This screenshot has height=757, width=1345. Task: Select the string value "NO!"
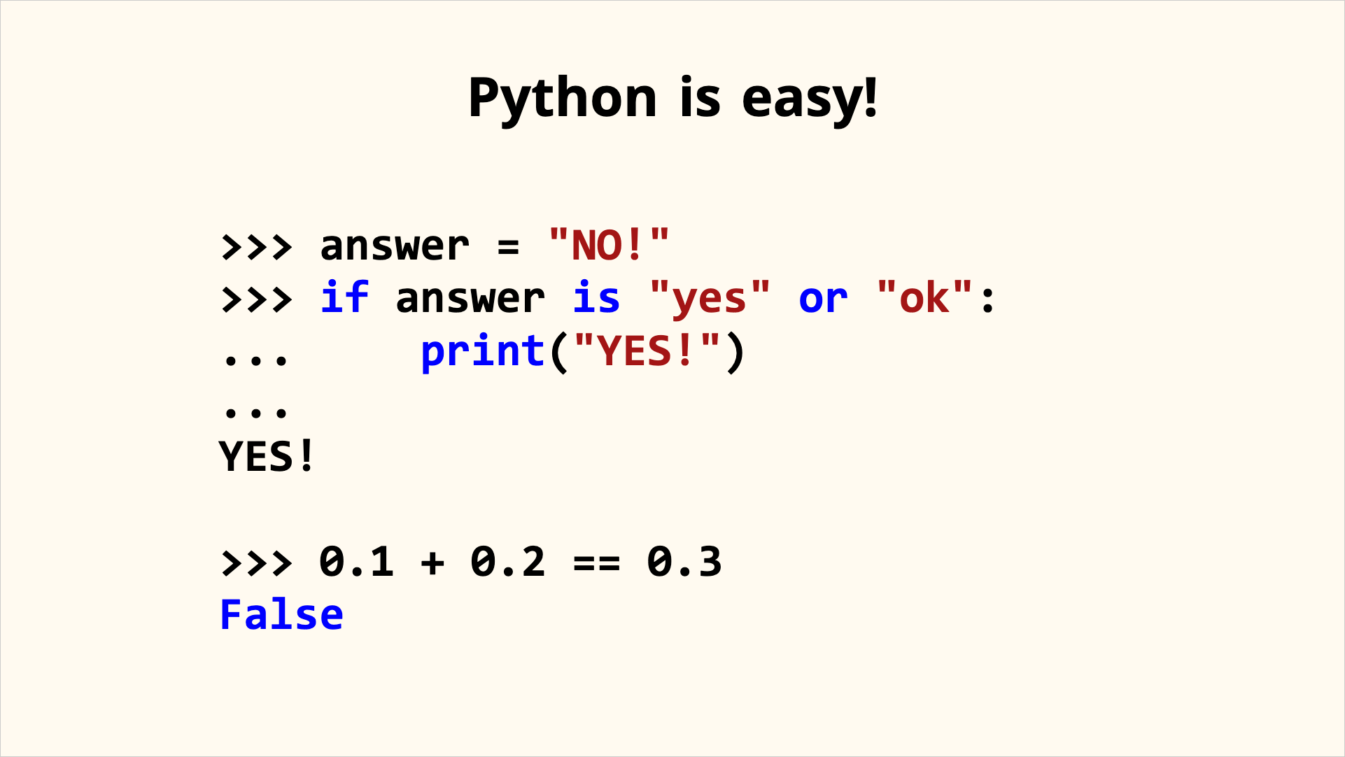click(608, 245)
